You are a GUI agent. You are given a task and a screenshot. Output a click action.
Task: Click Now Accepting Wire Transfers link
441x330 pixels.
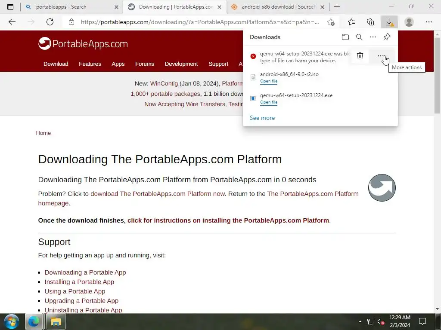point(185,104)
